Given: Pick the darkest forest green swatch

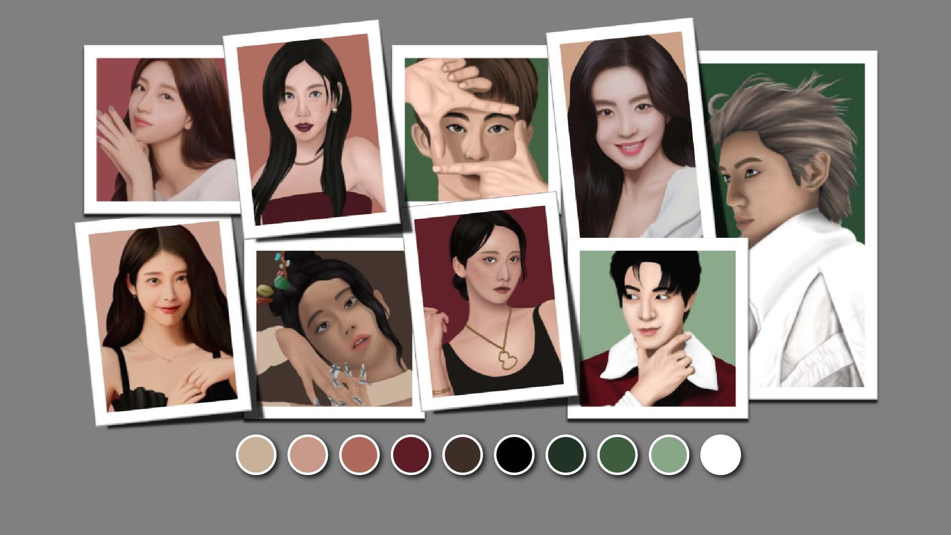Looking at the screenshot, I should tap(566, 455).
